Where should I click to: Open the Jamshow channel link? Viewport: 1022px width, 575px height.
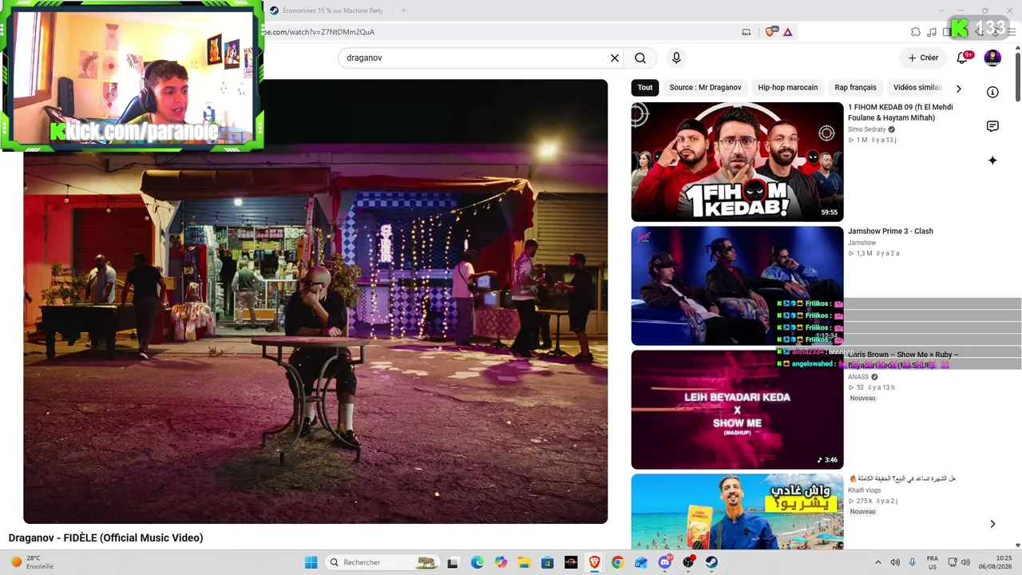tap(862, 243)
